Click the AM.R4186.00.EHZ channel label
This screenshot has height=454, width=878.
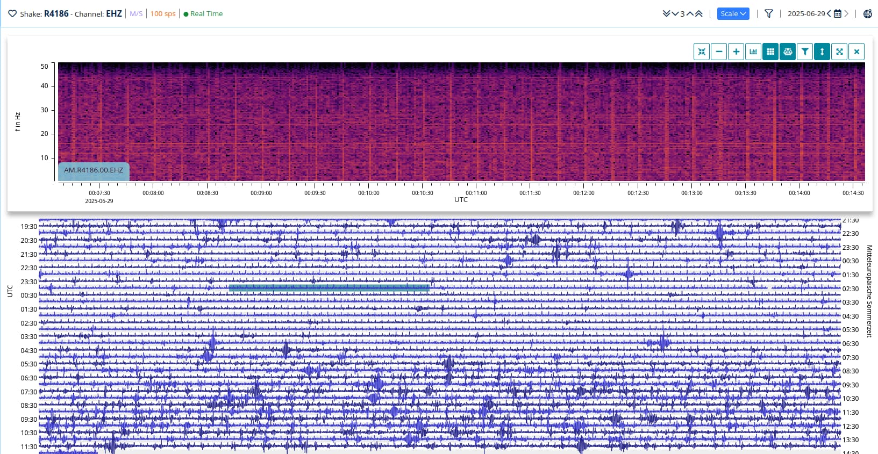(94, 171)
